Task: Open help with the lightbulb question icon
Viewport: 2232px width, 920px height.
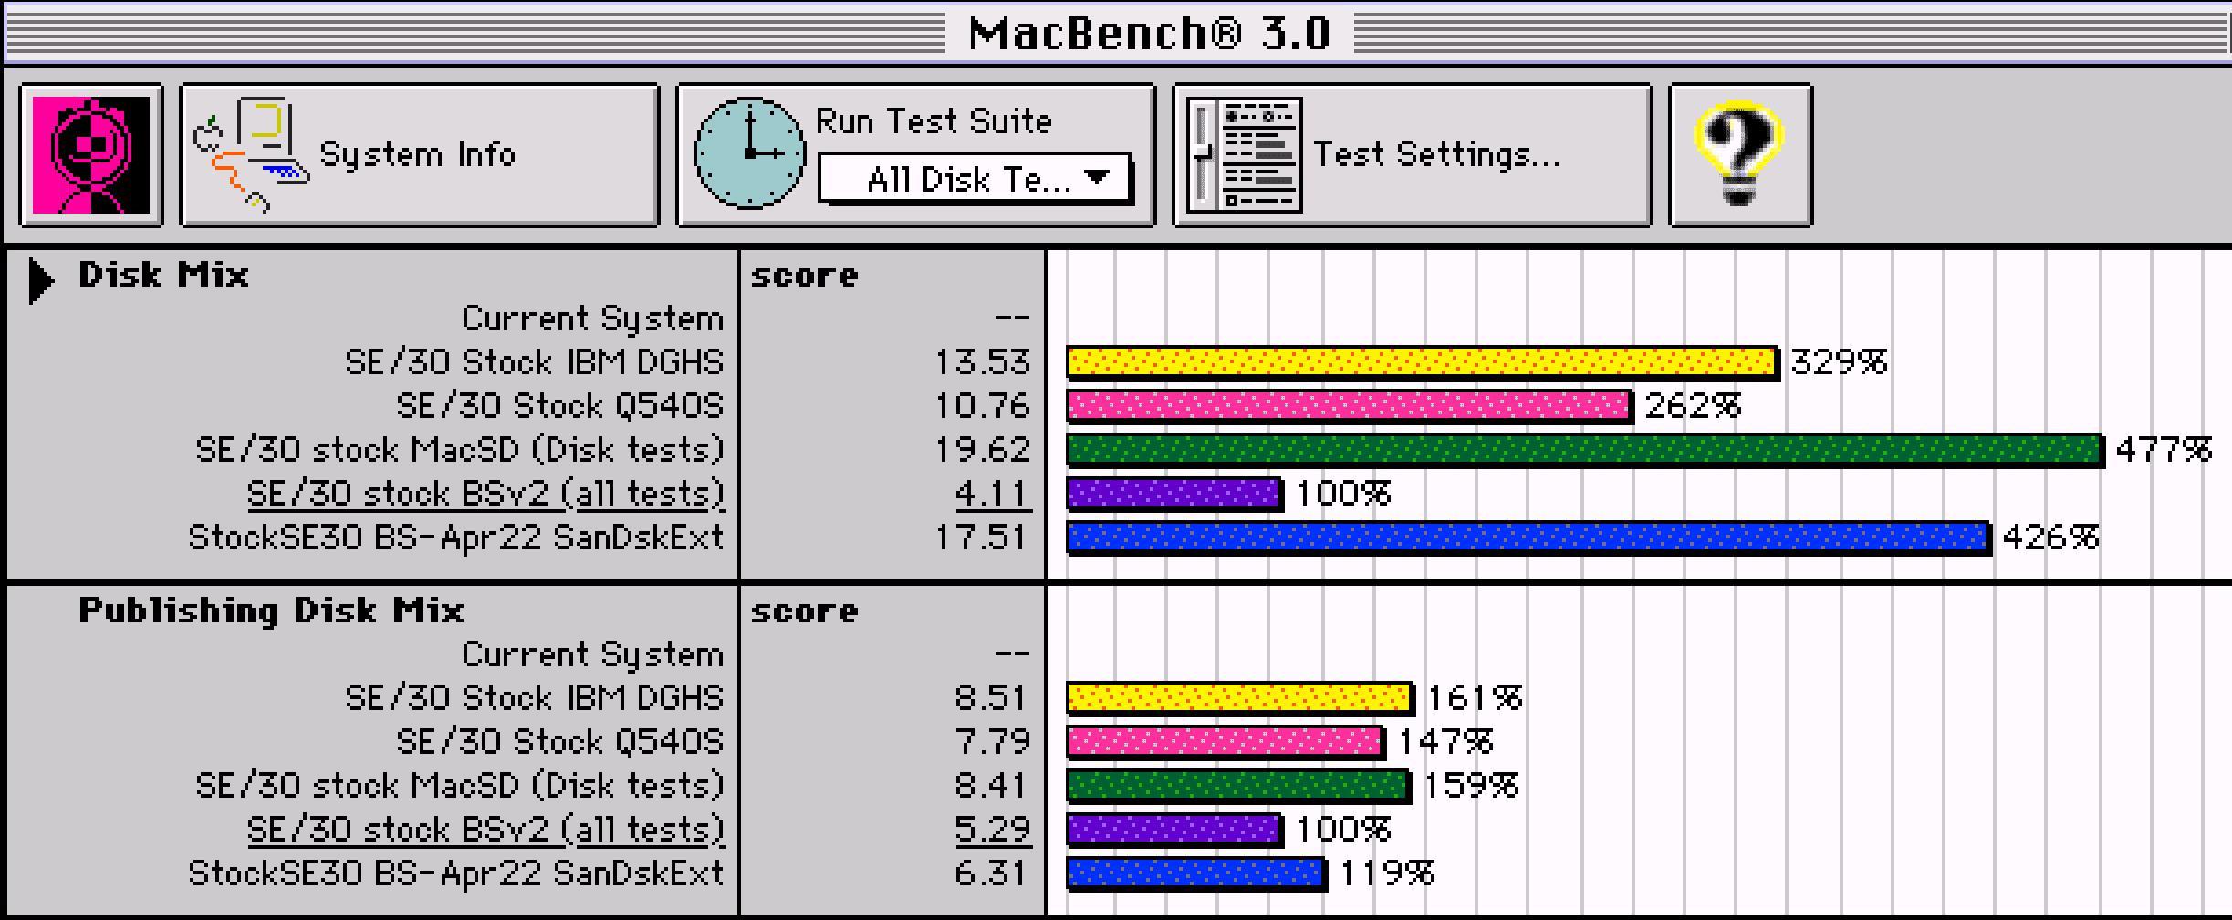Action: [x=1739, y=155]
